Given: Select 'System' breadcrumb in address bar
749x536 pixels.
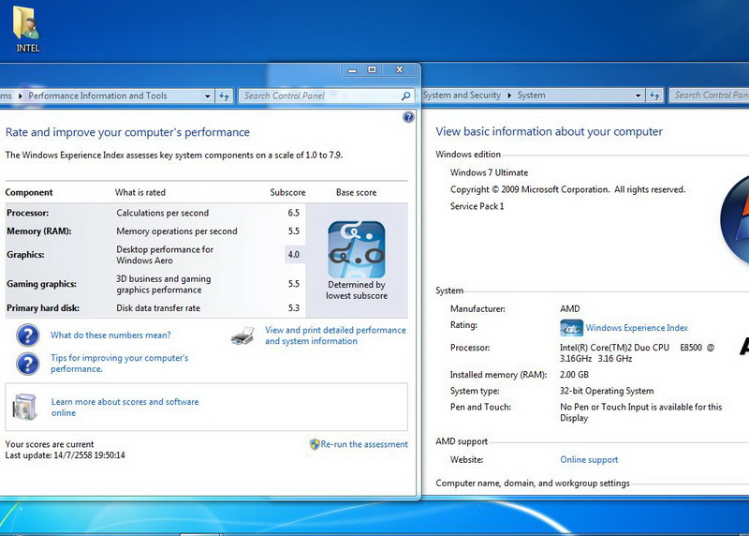Looking at the screenshot, I should pyautogui.click(x=531, y=96).
